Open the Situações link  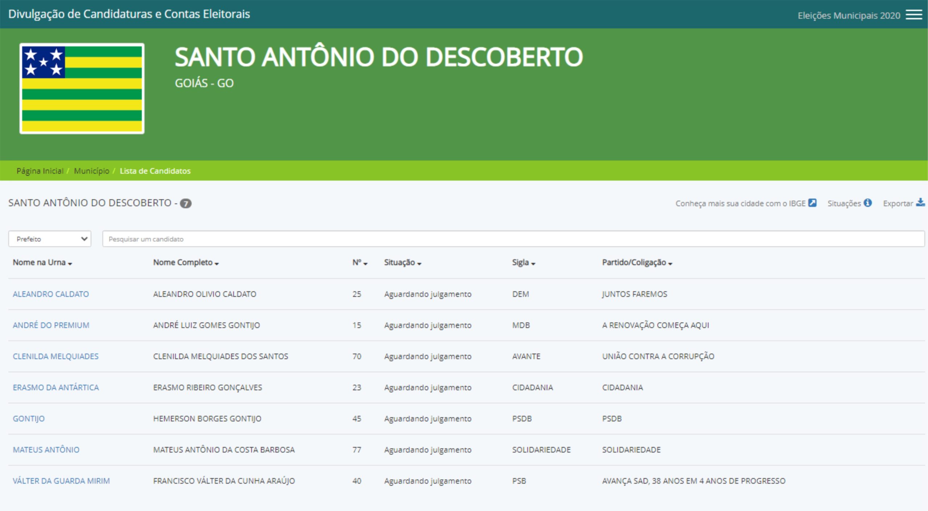(x=844, y=203)
